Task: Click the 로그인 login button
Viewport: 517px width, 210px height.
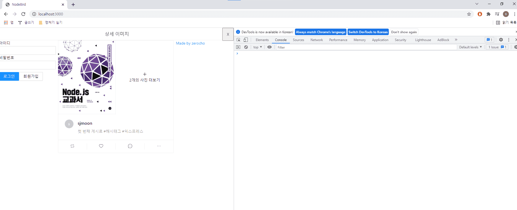Action: click(9, 76)
